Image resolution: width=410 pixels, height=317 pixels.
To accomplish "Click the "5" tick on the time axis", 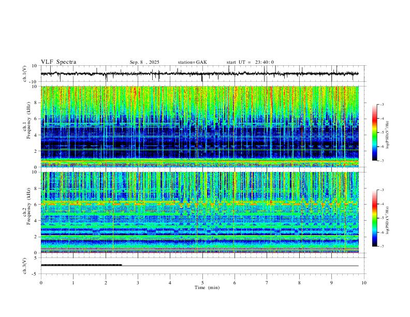I will pyautogui.click(x=202, y=283).
